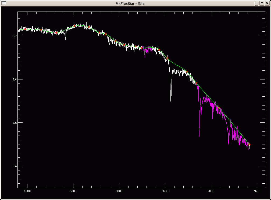Image resolution: width=271 pixels, height=200 pixels.
Task: Click the 7500 x-axis label
Action: coord(257,191)
